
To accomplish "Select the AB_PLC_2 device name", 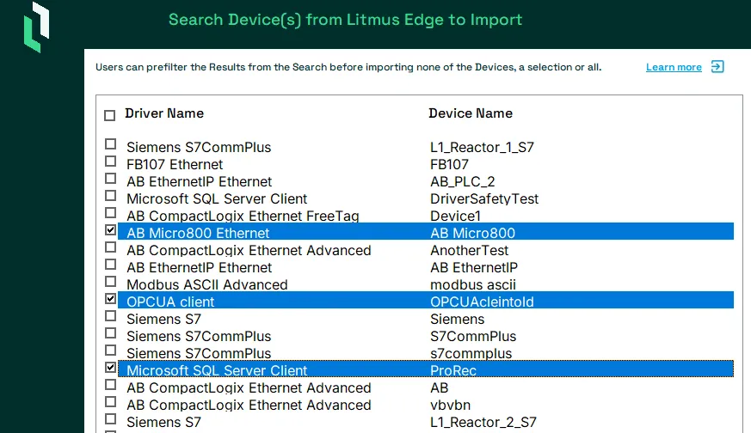I will click(462, 182).
